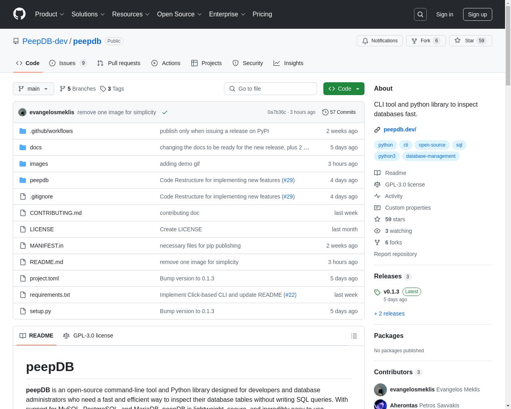This screenshot has width=511, height=409.
Task: Switch to the Projects tab
Action: pos(206,63)
